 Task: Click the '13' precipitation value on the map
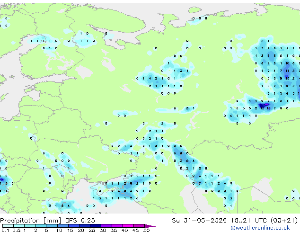[287, 78]
